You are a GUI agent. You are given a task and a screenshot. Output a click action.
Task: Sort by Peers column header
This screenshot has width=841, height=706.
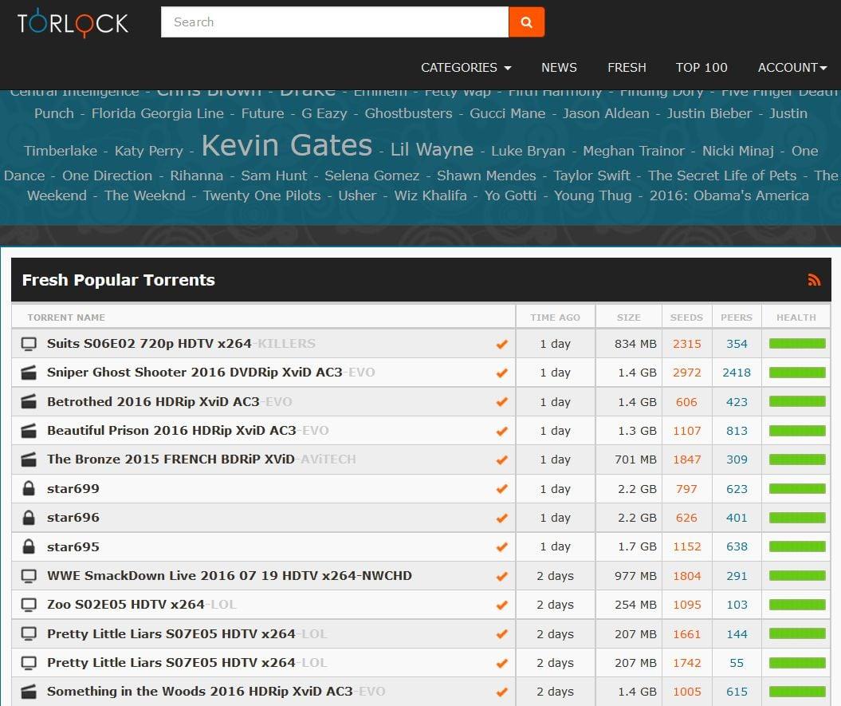[x=737, y=318]
